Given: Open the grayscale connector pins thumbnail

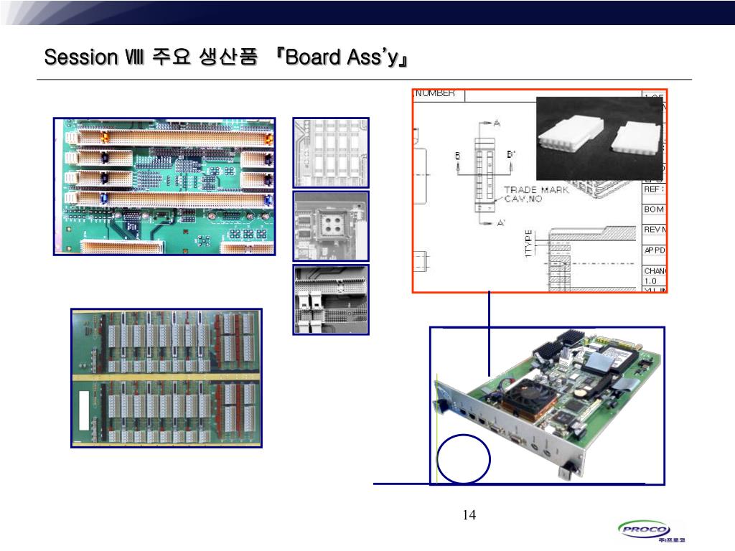Looking at the screenshot, I should tap(331, 299).
